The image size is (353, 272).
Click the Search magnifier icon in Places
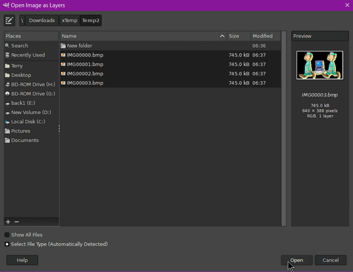click(x=7, y=45)
